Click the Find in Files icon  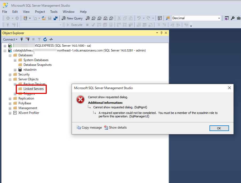pyautogui.click(x=168, y=18)
